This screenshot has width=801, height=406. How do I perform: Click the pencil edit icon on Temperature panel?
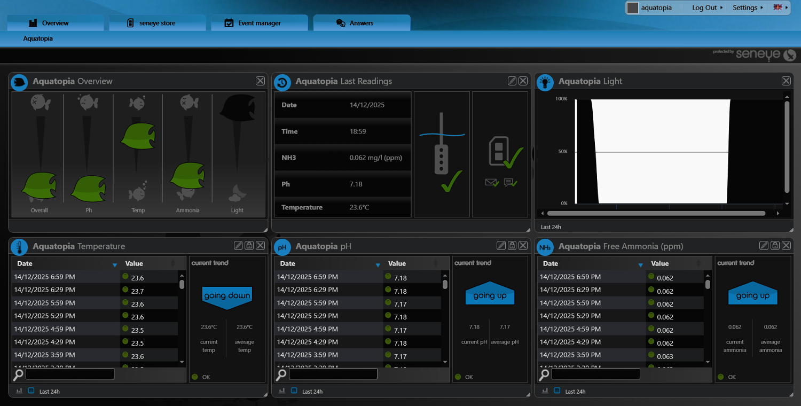coord(238,245)
